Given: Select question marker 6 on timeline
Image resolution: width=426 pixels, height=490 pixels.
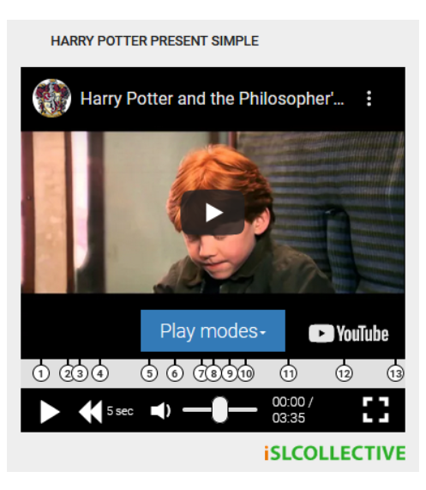Looking at the screenshot, I should pyautogui.click(x=175, y=373).
